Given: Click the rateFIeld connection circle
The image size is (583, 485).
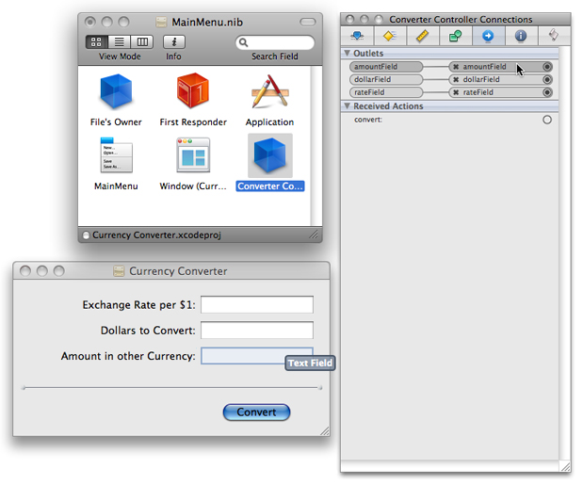Looking at the screenshot, I should (547, 92).
